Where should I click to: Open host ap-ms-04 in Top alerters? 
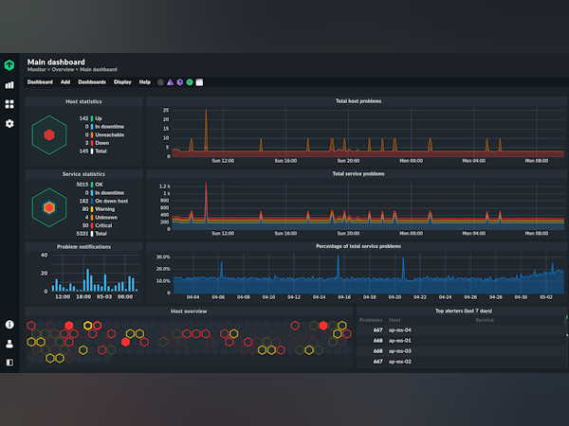pyautogui.click(x=400, y=330)
